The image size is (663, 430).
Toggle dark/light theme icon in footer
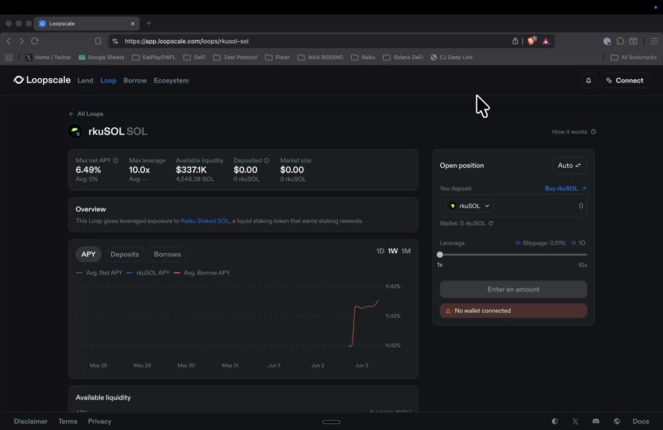(x=555, y=421)
